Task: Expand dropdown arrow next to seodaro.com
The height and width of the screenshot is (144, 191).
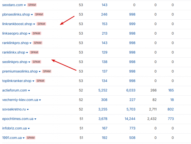Action: pyautogui.click(x=25, y=5)
